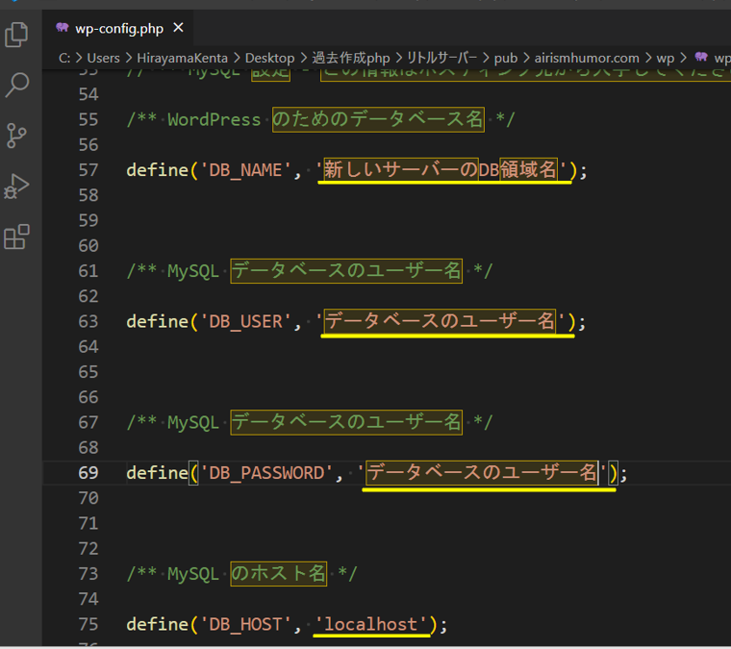Image resolution: width=731 pixels, height=649 pixels.
Task: Click the MySQL comment on line 67
Action: pyautogui.click(x=310, y=422)
